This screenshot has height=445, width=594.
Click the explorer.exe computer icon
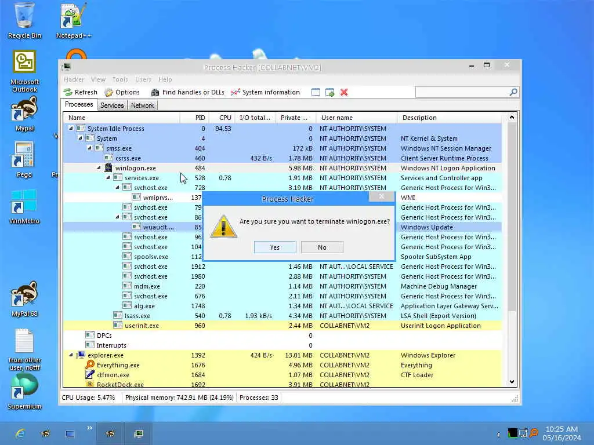[x=81, y=355]
